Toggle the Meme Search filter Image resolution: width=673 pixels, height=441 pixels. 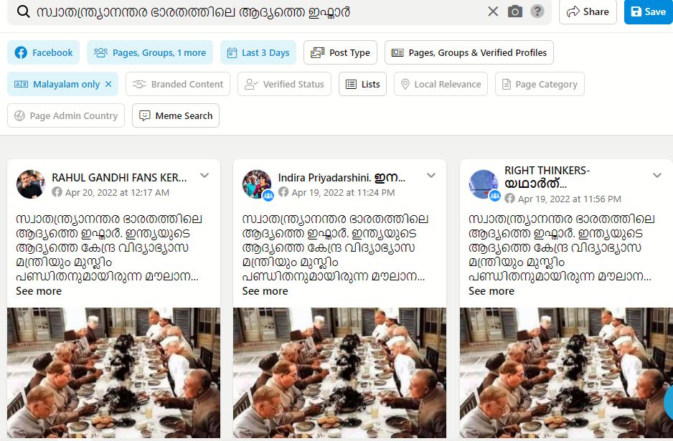[176, 115]
